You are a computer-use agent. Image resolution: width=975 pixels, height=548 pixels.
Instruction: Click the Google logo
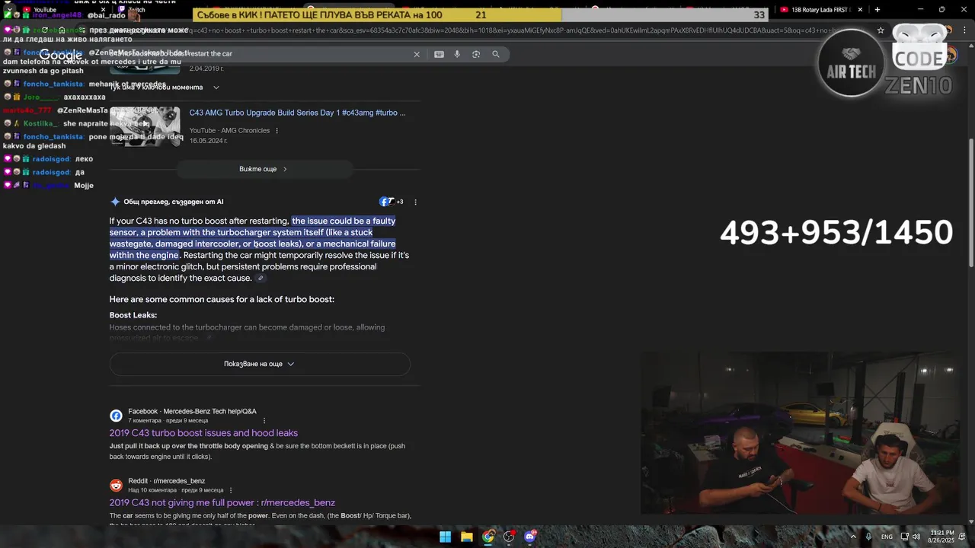pos(61,55)
